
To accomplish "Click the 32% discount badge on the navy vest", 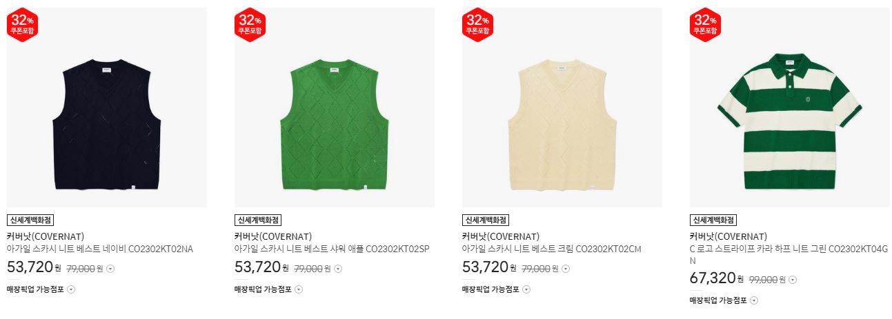I will (x=22, y=25).
